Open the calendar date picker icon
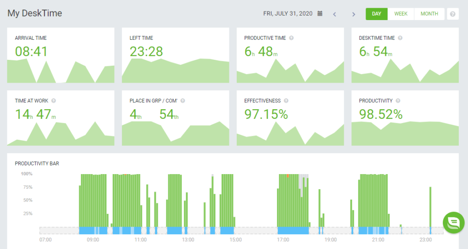Viewport: 468px width, 249px height. [x=319, y=13]
